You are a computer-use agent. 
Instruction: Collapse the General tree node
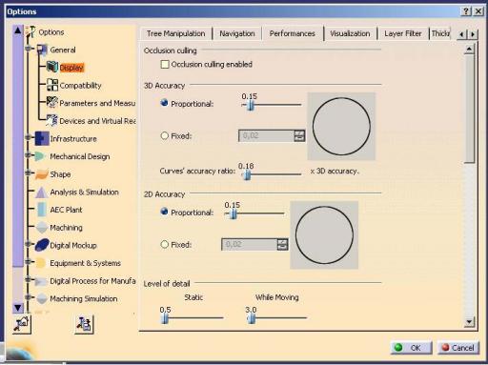[28, 49]
